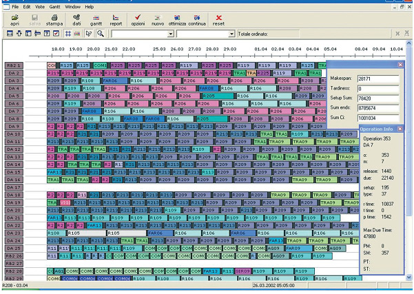Run ottimizza optimization icon
This screenshot has height=294, width=414.
point(178,18)
